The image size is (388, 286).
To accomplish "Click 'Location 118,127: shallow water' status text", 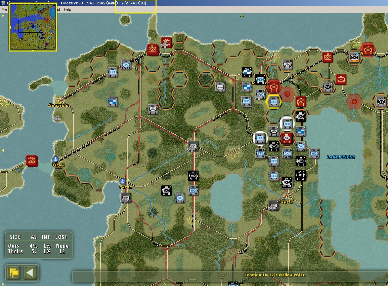I will click(275, 275).
